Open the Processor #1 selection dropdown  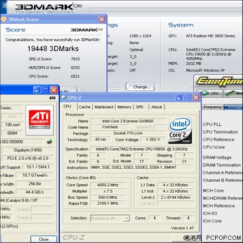point(126,218)
